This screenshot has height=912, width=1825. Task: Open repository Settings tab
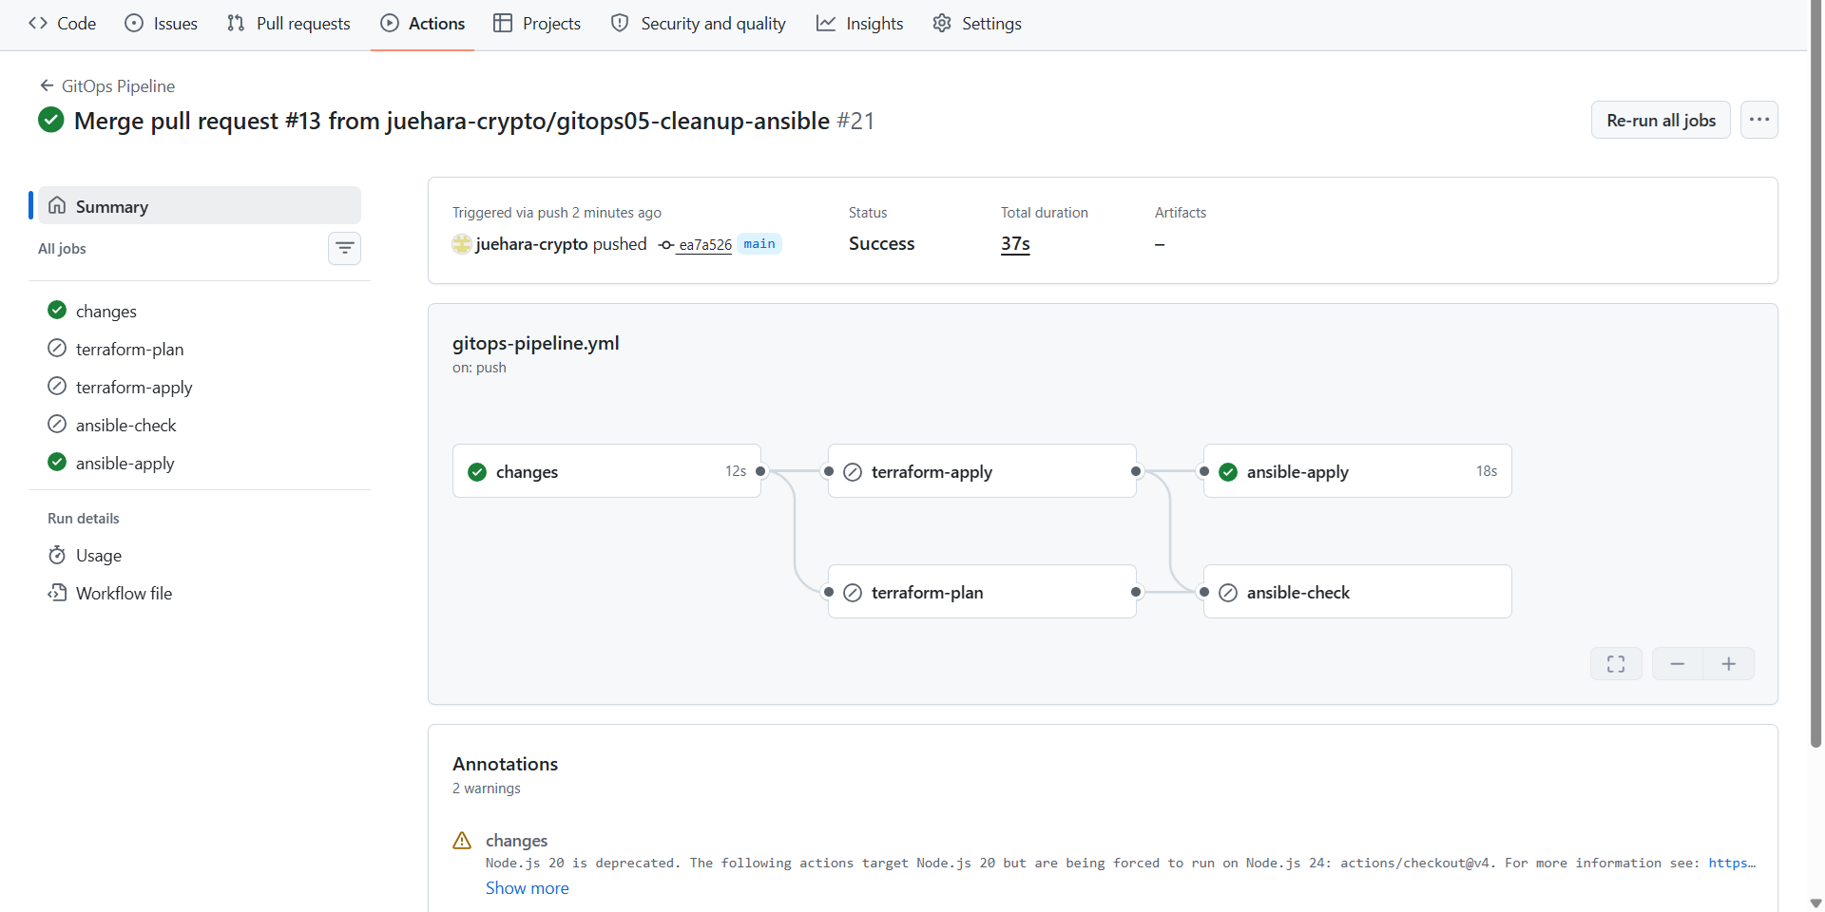977,24
